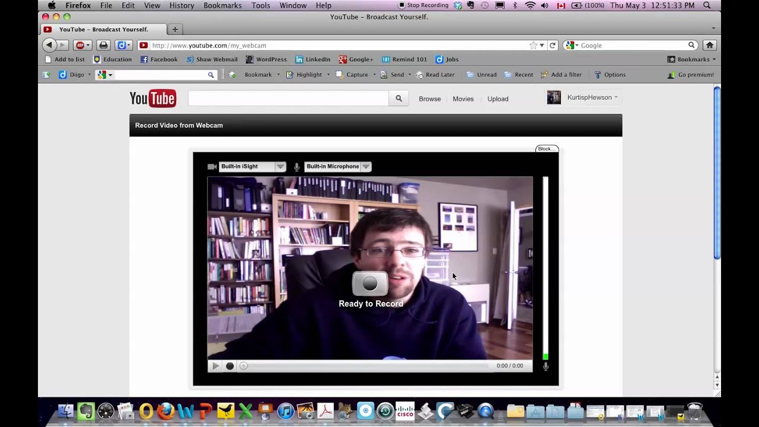This screenshot has height=427, width=759.
Task: Open Time Machine icon in dock
Action: (385, 411)
